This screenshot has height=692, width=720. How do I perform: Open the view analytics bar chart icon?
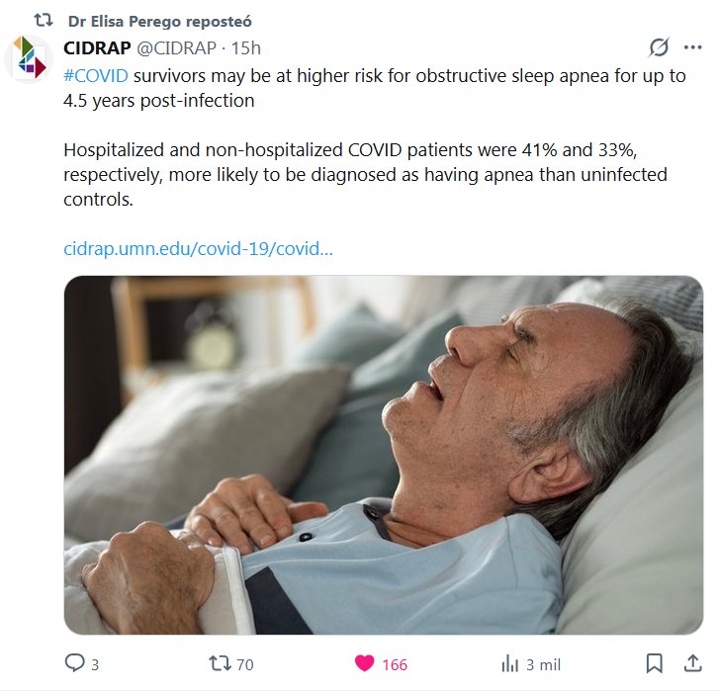tap(510, 663)
